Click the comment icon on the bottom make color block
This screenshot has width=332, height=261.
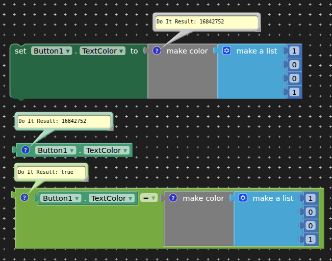click(173, 198)
